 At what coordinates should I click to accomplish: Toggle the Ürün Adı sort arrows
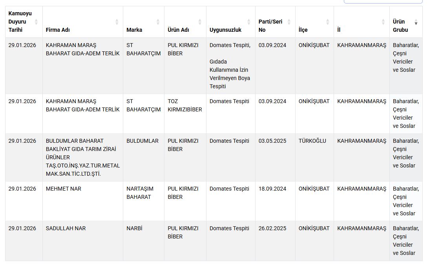[x=200, y=22]
